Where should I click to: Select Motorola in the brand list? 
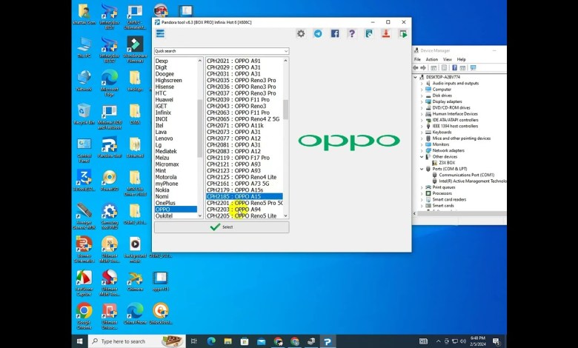coord(166,177)
